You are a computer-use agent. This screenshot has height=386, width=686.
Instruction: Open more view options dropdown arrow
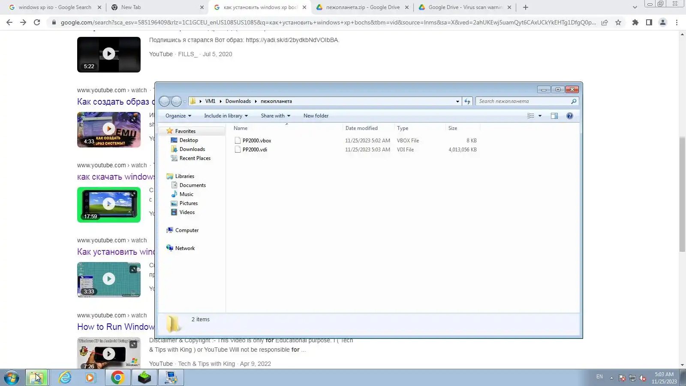click(540, 116)
